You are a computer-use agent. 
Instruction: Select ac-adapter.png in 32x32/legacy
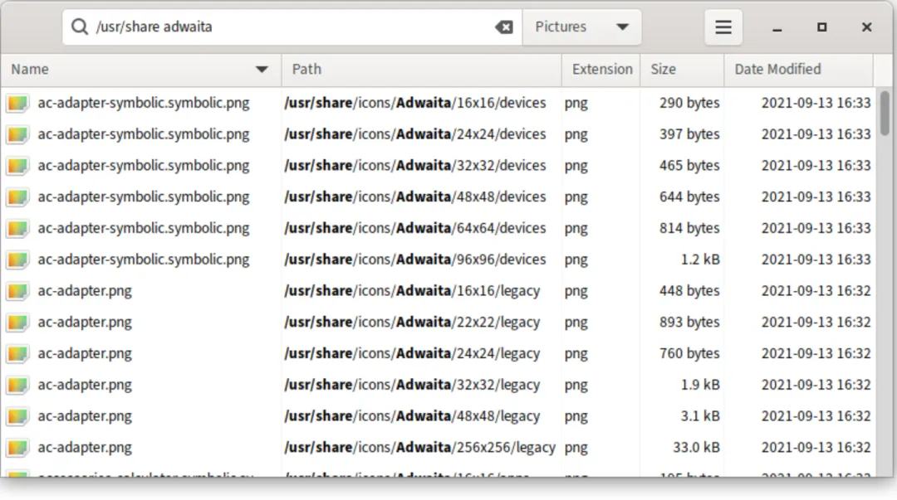coord(85,385)
